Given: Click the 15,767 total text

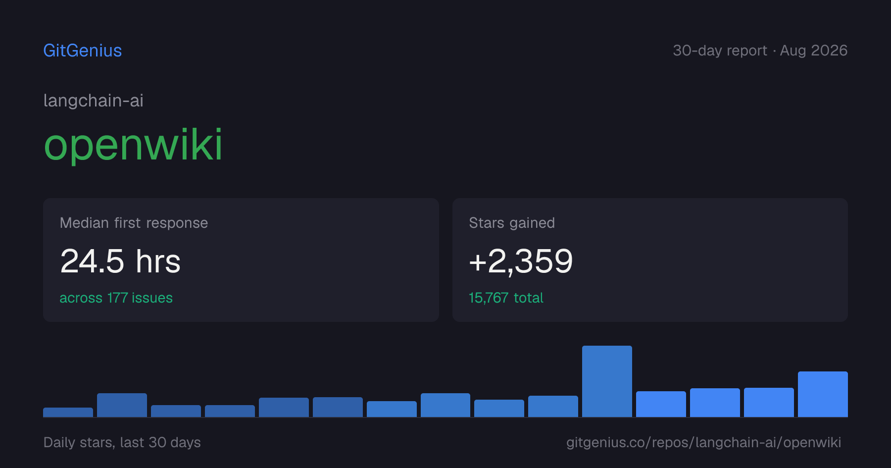Looking at the screenshot, I should point(506,298).
